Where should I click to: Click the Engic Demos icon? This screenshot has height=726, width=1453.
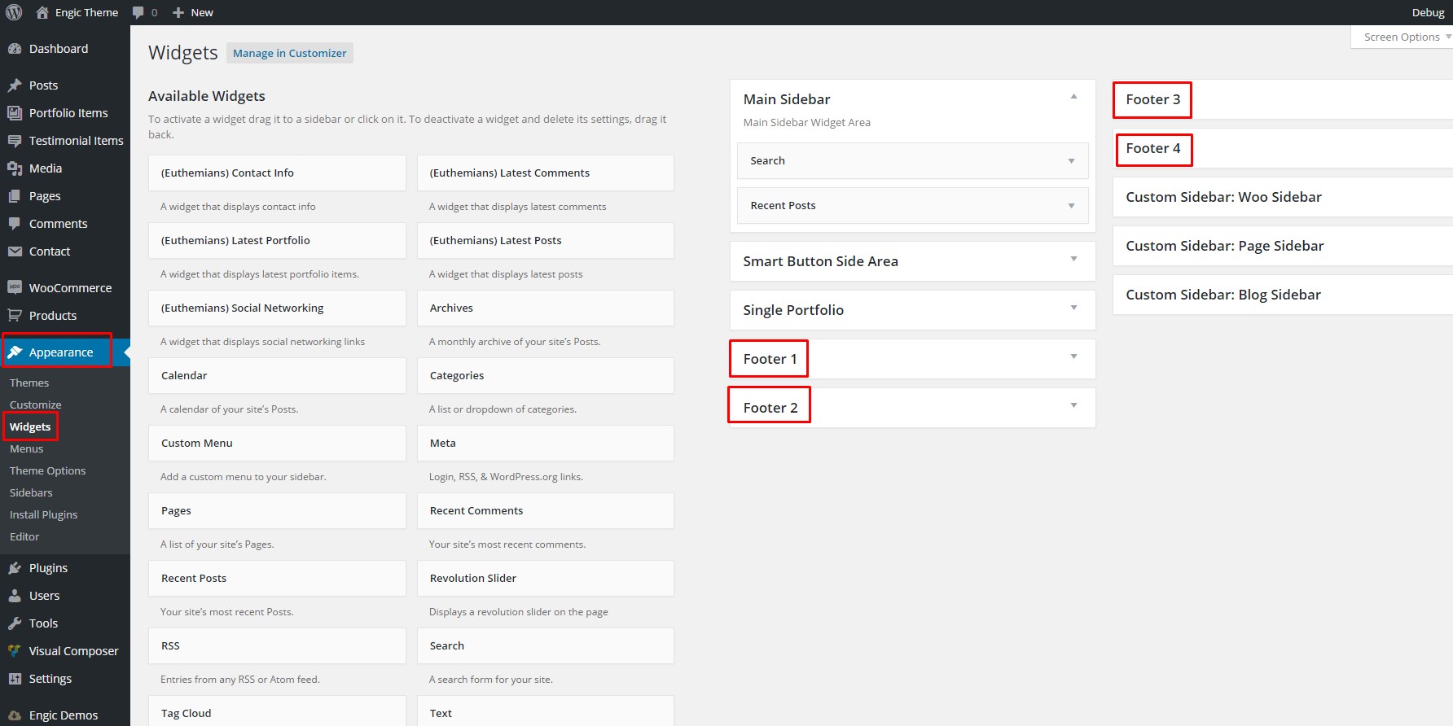(x=15, y=715)
